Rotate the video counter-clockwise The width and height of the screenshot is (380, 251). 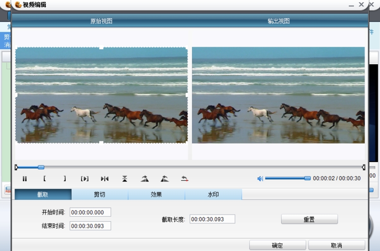[x=165, y=179]
